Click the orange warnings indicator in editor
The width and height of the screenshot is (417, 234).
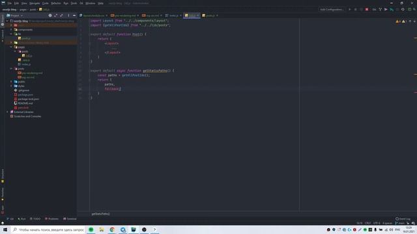coord(398,21)
